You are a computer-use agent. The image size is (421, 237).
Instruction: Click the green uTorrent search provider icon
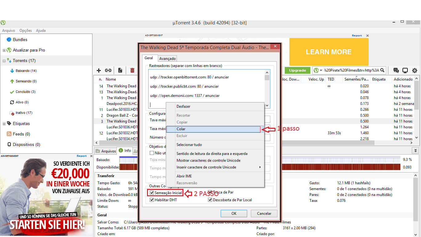tap(316, 70)
